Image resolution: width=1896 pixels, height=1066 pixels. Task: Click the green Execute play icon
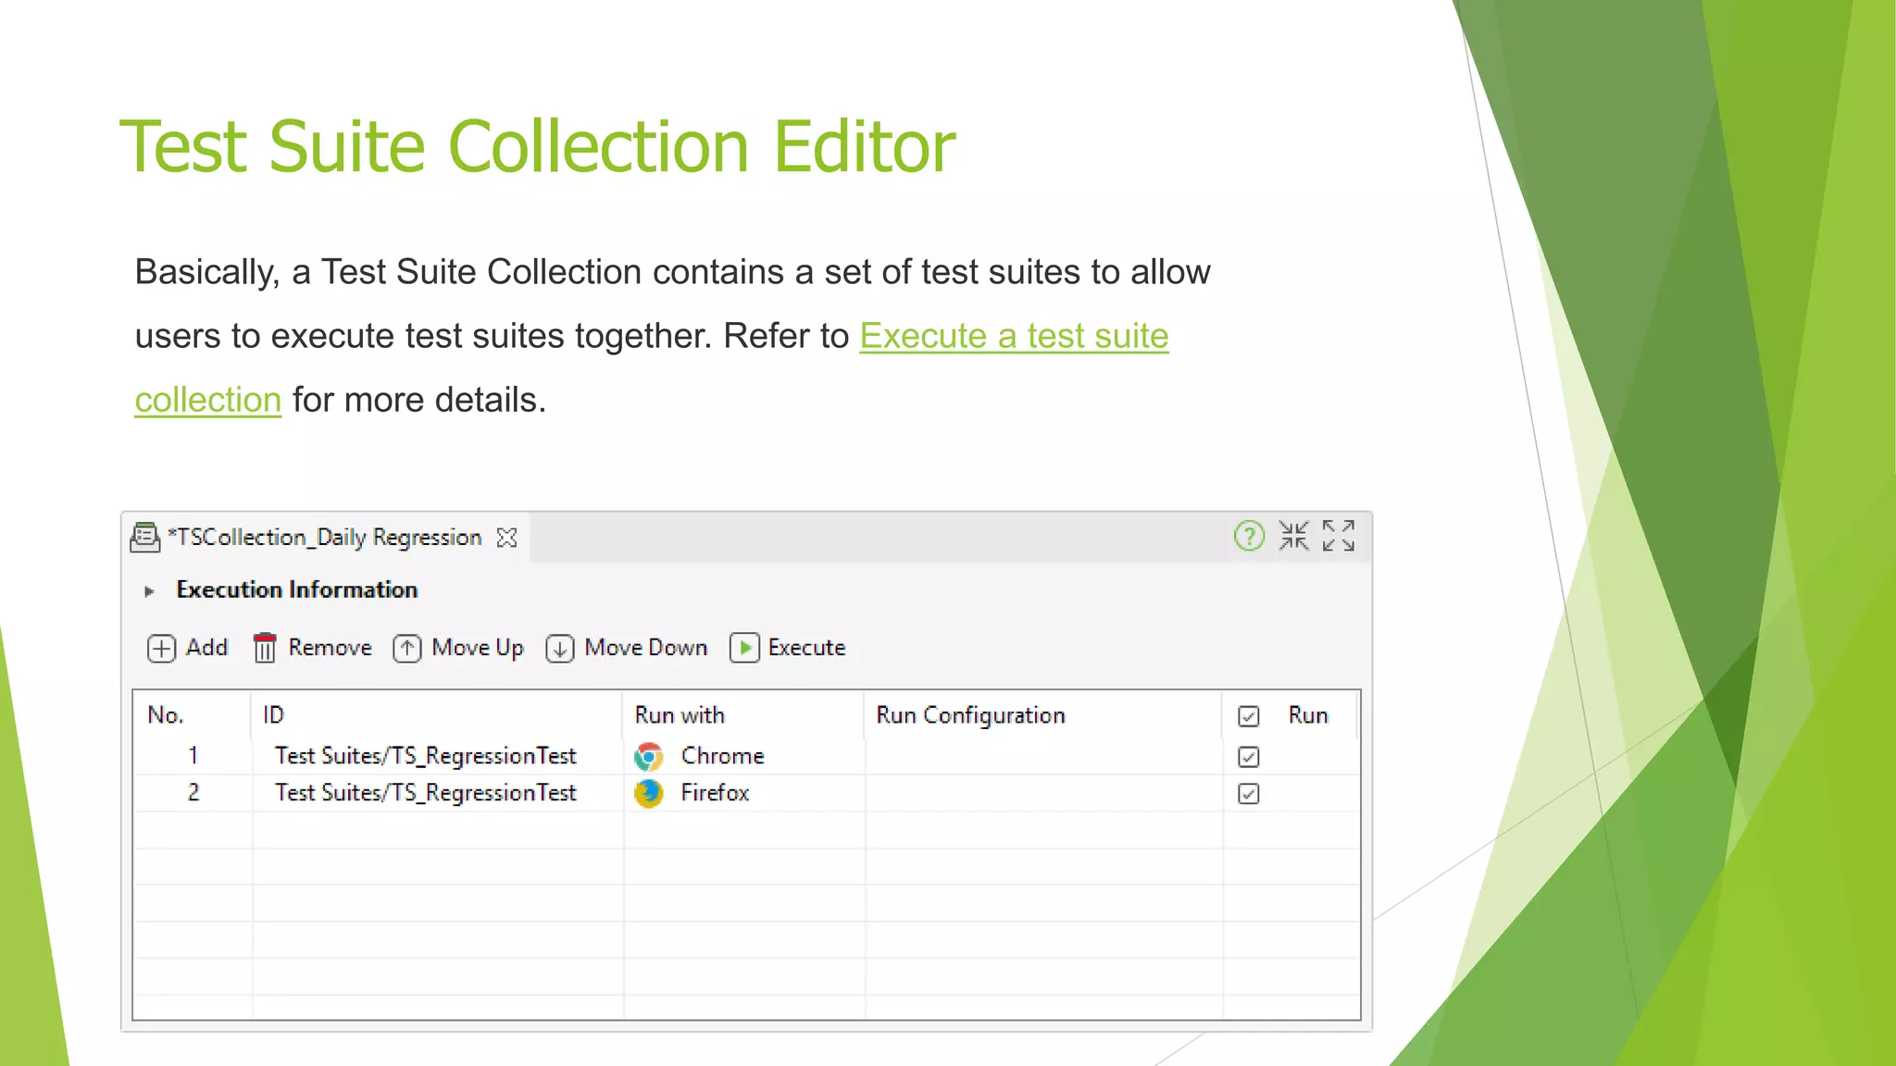[x=744, y=648]
